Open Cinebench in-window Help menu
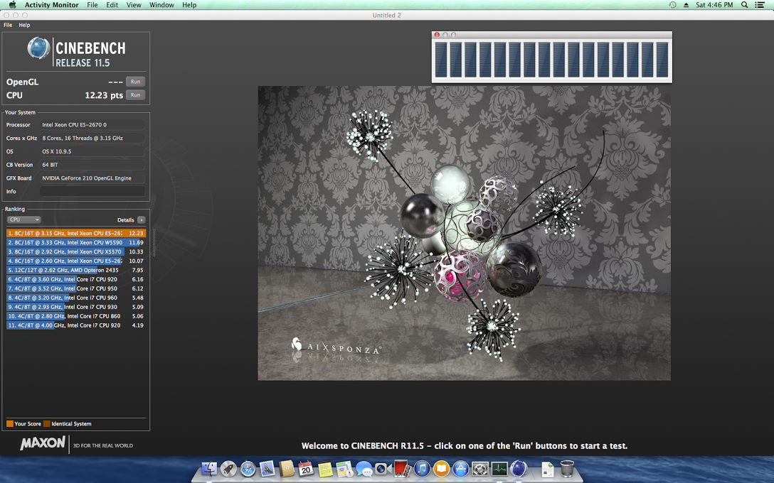Viewport: 774px width, 483px height. coord(24,25)
